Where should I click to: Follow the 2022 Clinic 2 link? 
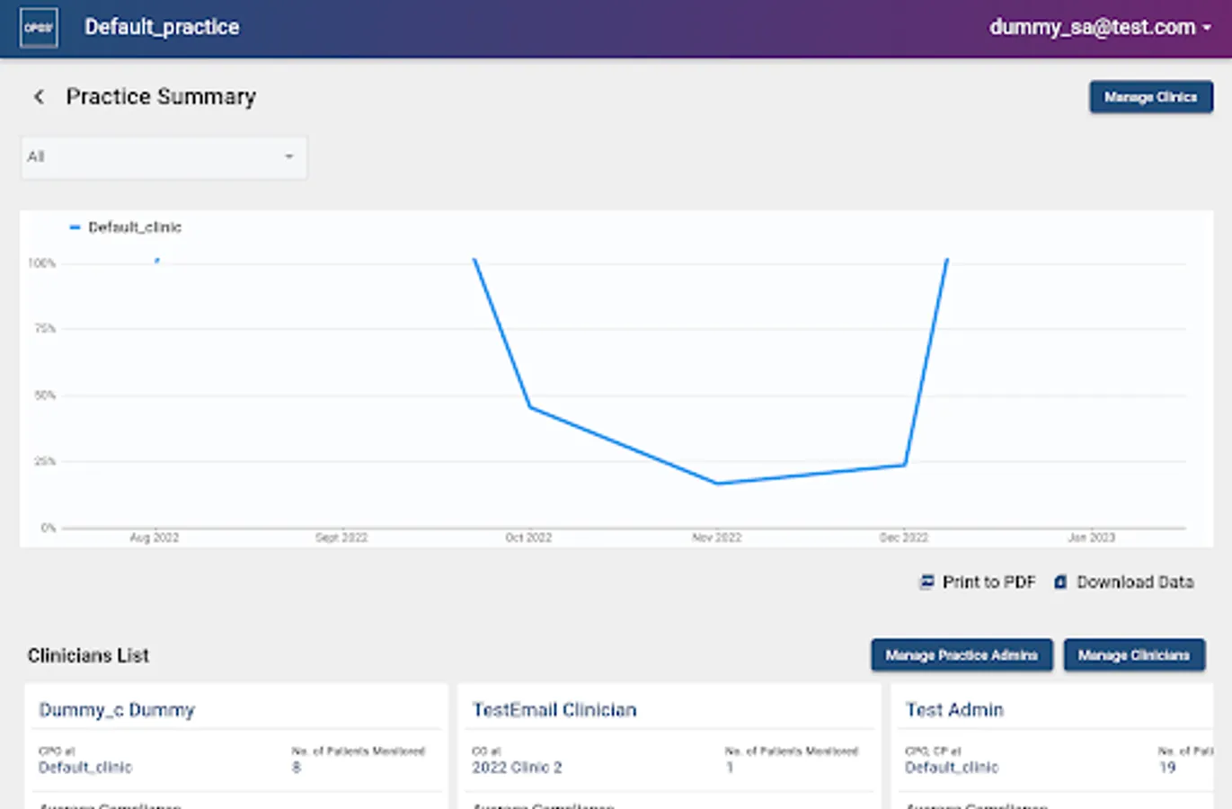pos(517,768)
